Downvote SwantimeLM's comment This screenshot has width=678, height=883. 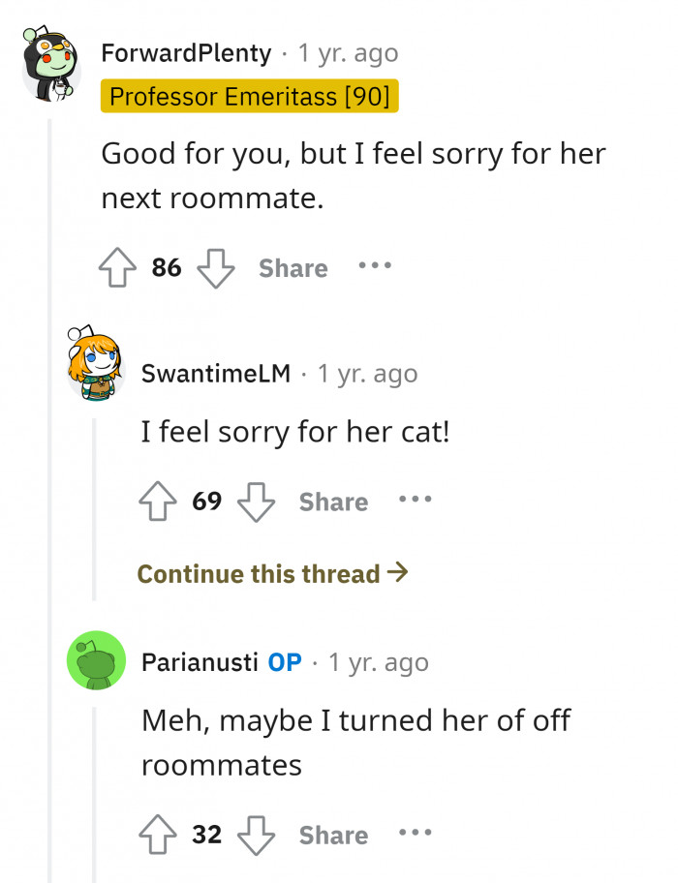click(254, 502)
